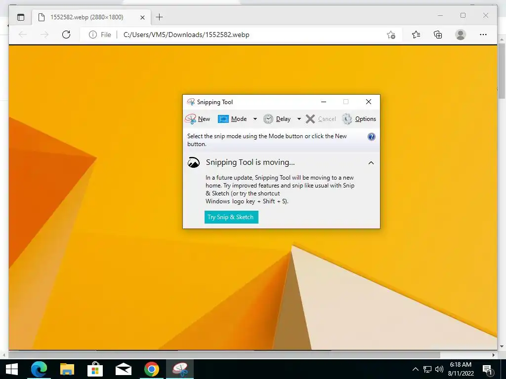Click the File site info icon
The height and width of the screenshot is (379, 506).
click(92, 35)
